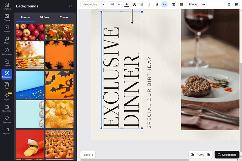Choose the mint background with soda cans
Screen dimensions: 242x161
click(30, 114)
